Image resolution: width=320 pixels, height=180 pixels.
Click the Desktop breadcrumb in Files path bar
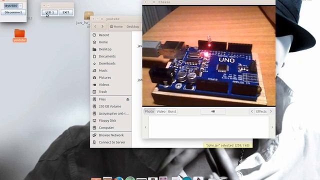pos(133,26)
